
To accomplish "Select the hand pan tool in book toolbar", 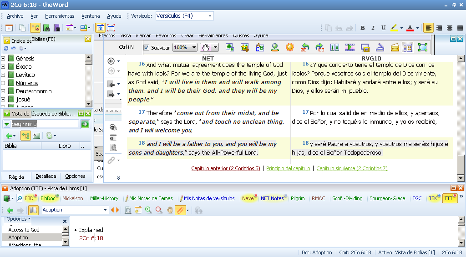I will 169,210.
